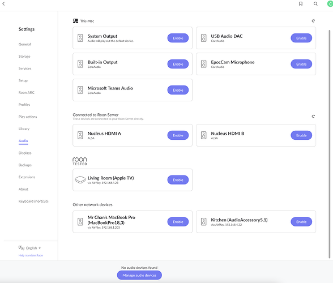333x283 pixels.
Task: Open Services settings
Action: 25,68
